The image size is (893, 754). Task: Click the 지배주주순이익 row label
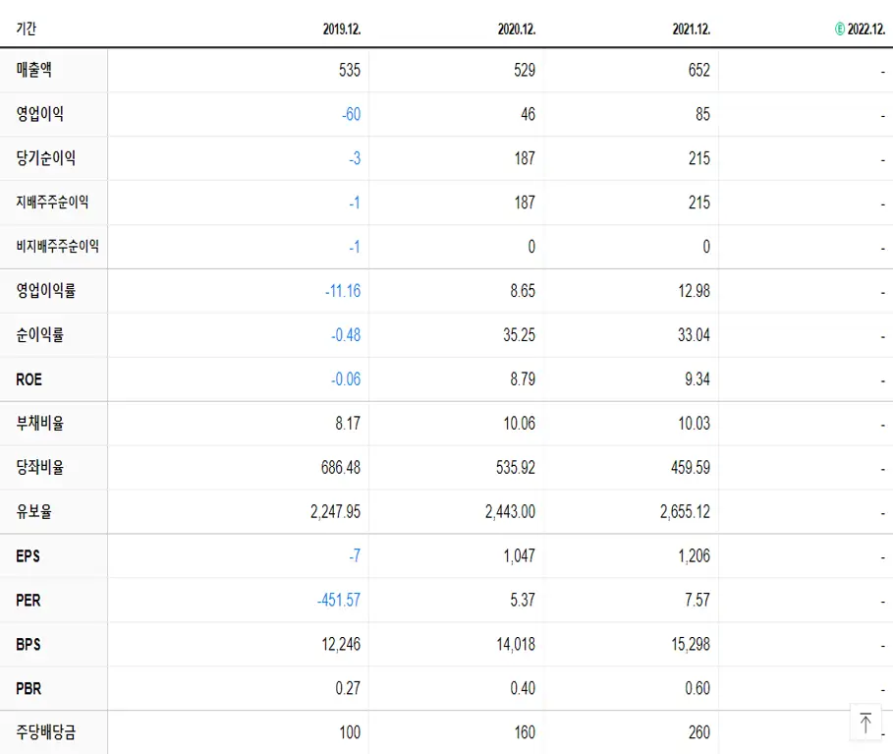pos(52,203)
